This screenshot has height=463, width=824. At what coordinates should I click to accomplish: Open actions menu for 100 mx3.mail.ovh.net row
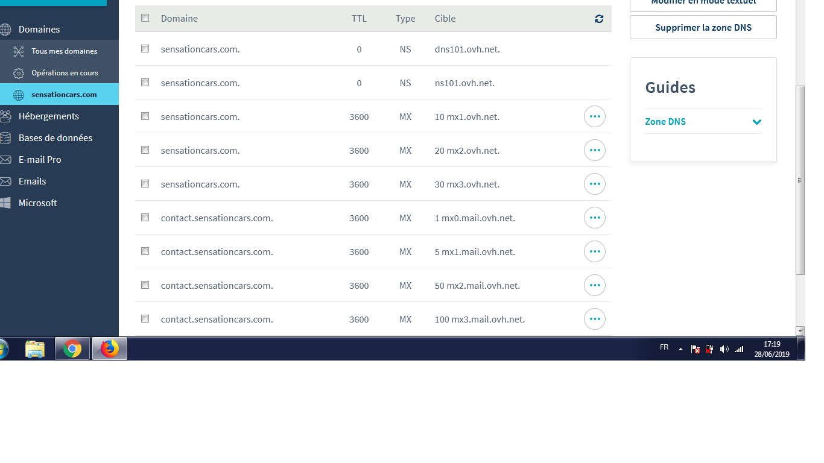(x=594, y=319)
